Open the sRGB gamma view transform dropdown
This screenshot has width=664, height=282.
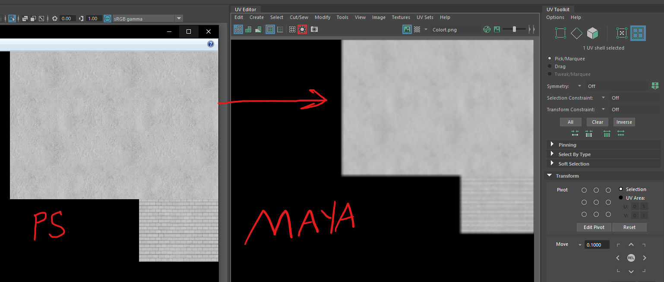click(x=179, y=19)
